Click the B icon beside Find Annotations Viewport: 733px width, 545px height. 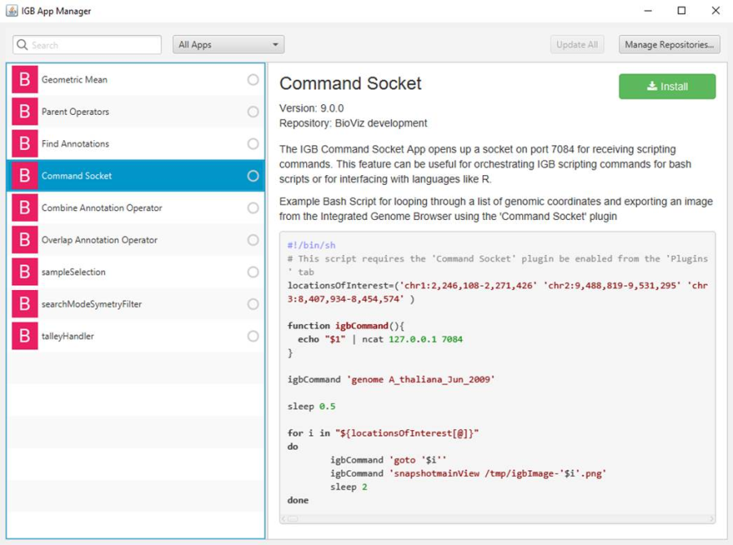point(24,143)
